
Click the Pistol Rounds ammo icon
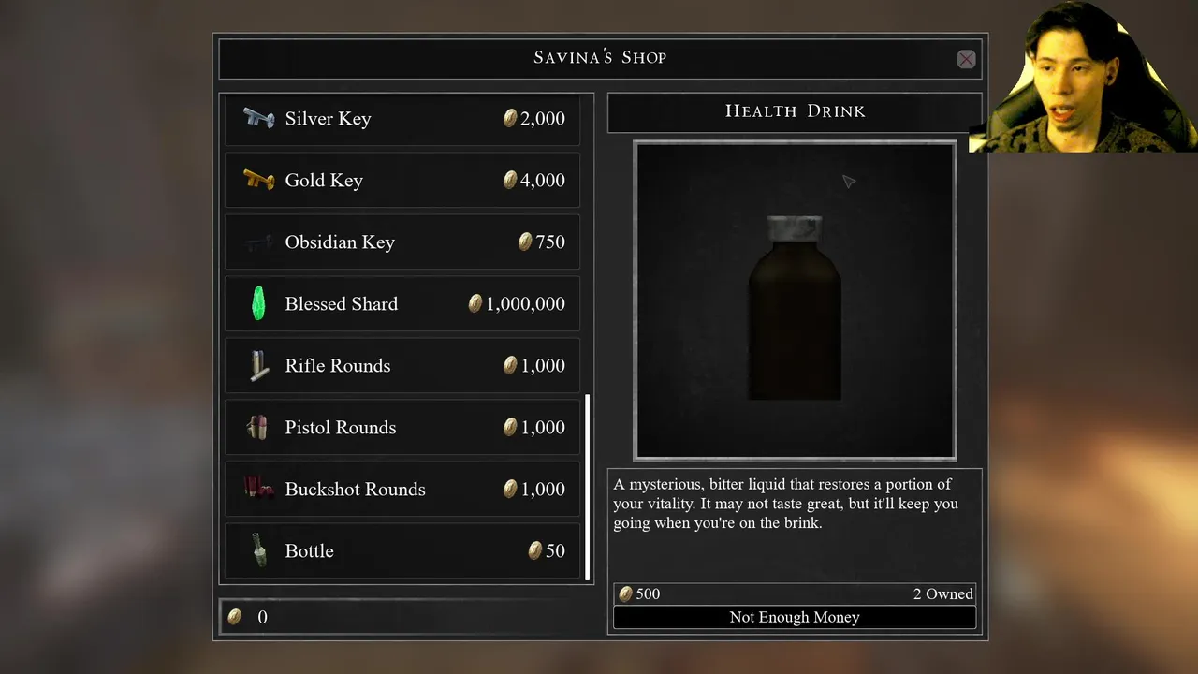coord(258,427)
